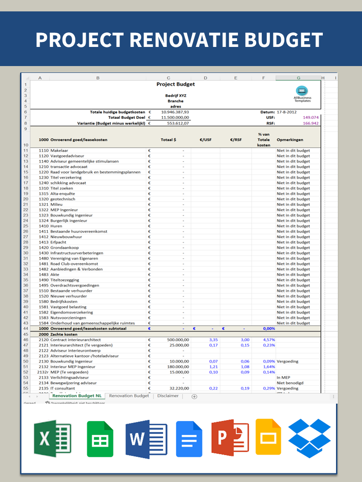Click the Google Slides icon
The image size is (362, 482).
268,436
